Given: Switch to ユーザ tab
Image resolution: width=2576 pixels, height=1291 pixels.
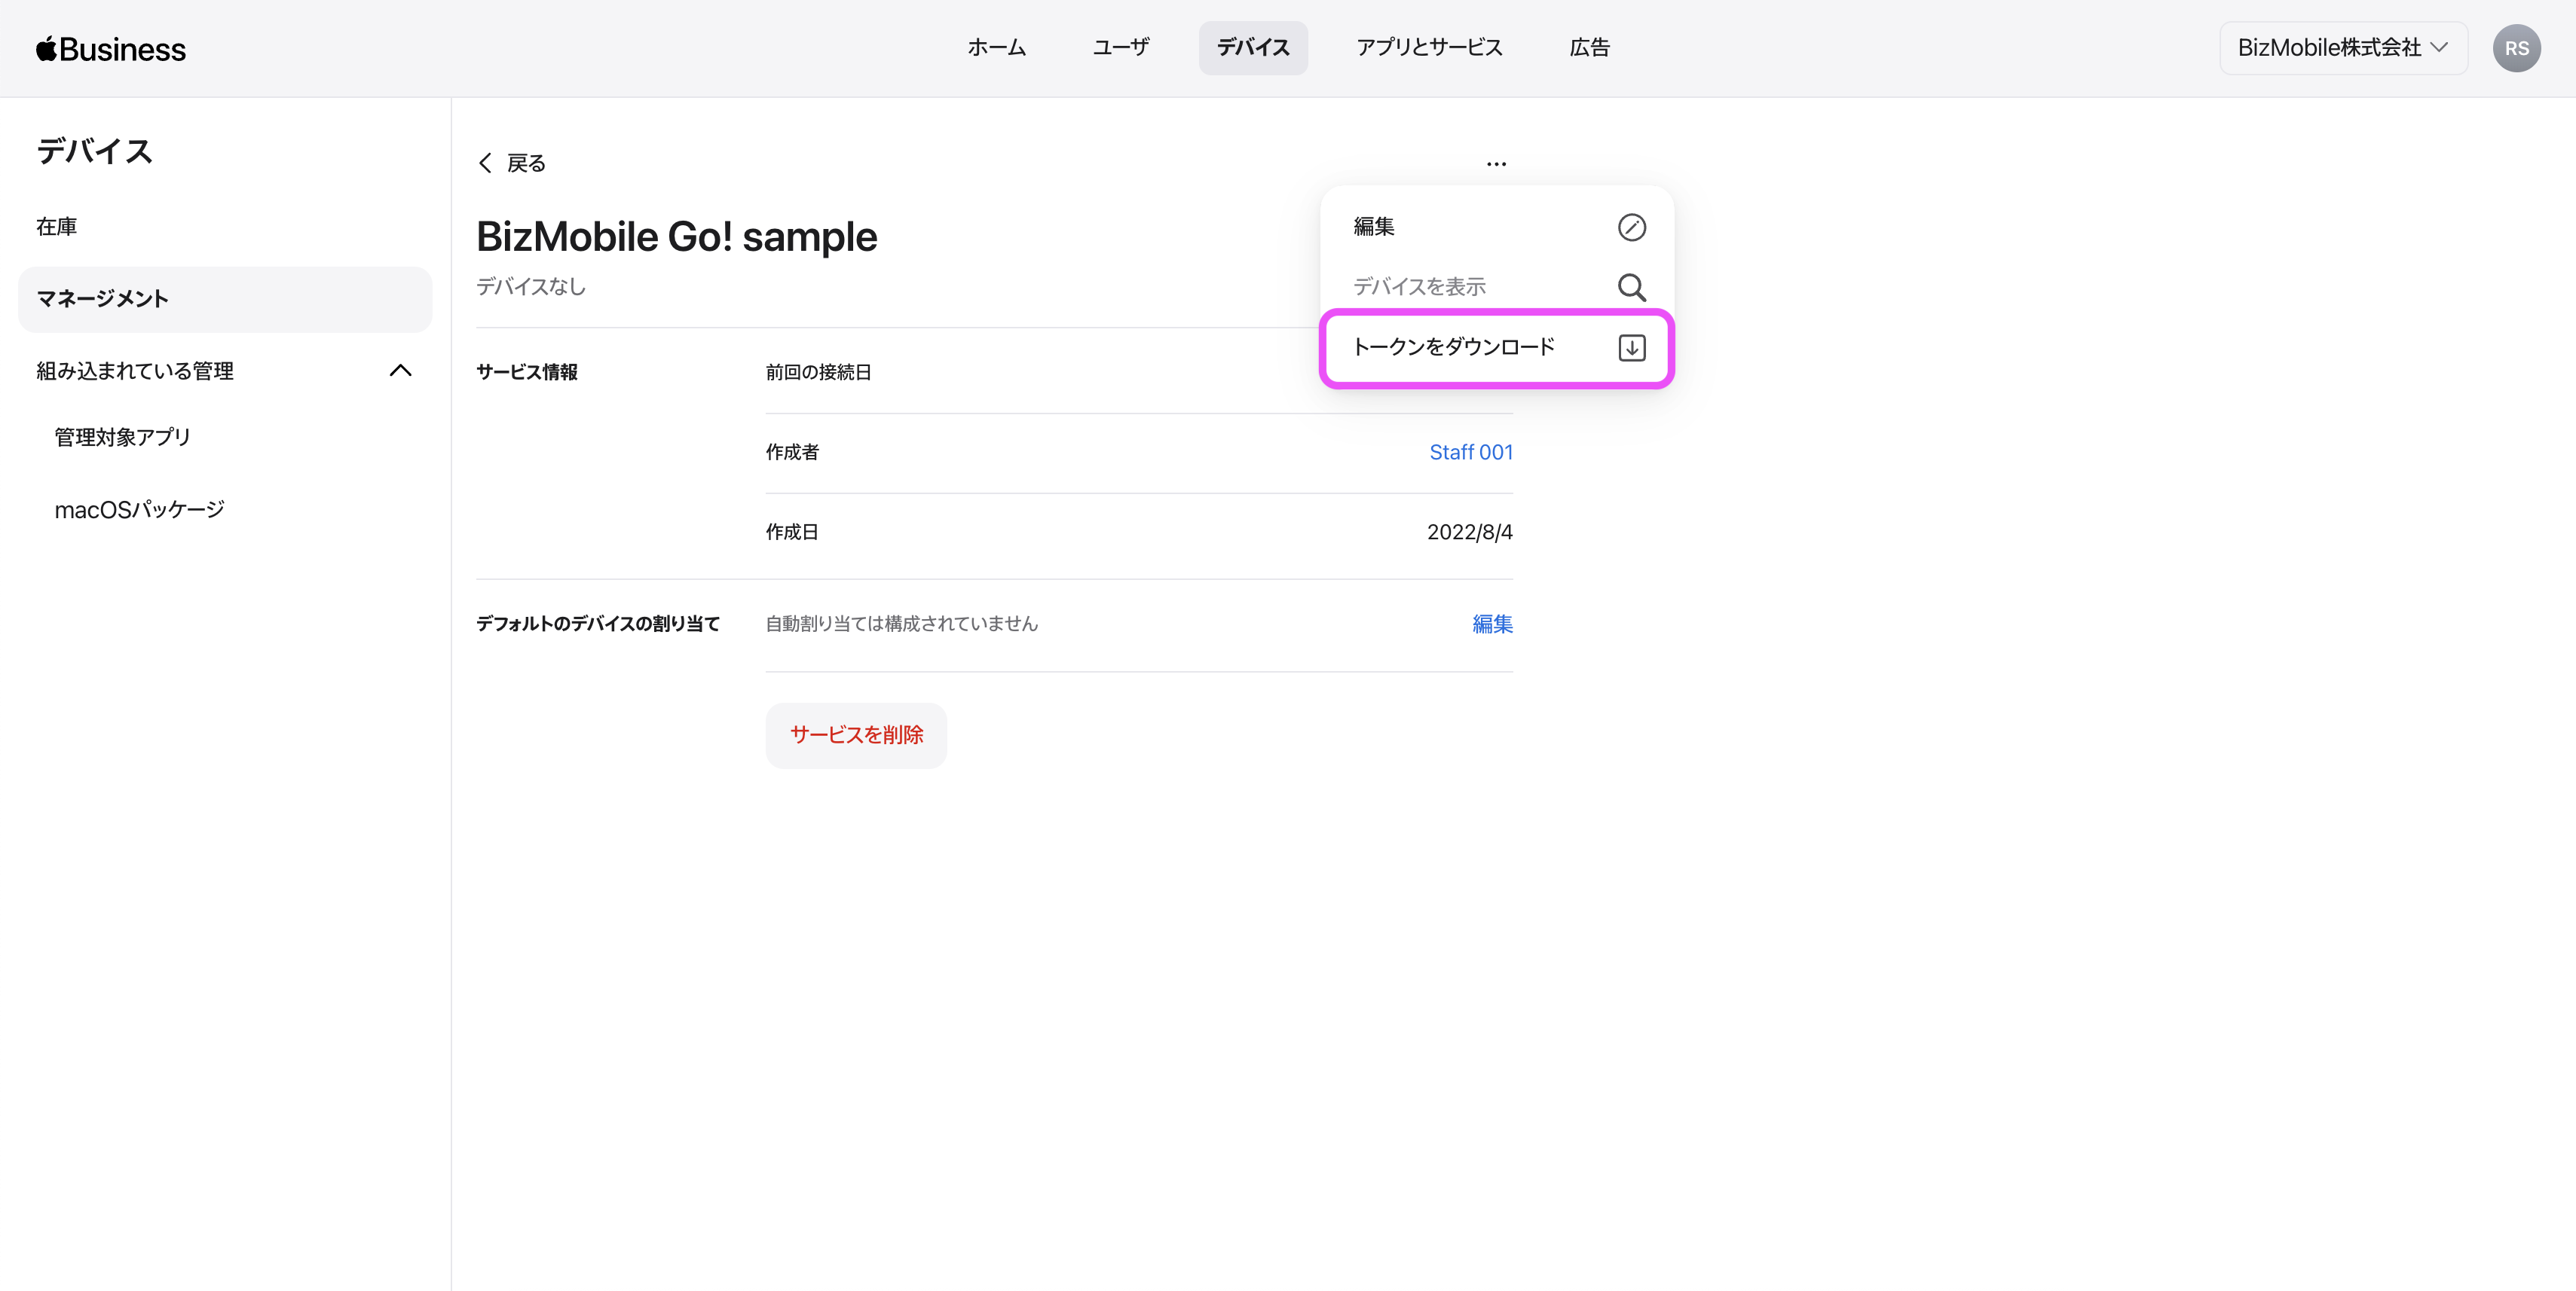Looking at the screenshot, I should pyautogui.click(x=1120, y=48).
